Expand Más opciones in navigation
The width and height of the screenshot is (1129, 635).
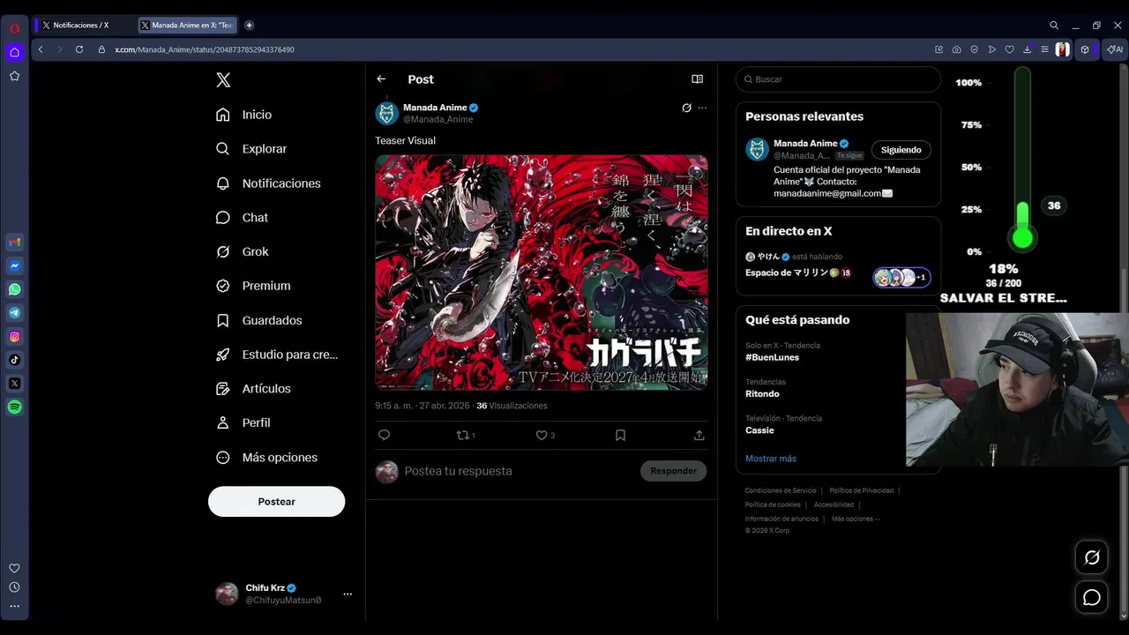pos(267,457)
